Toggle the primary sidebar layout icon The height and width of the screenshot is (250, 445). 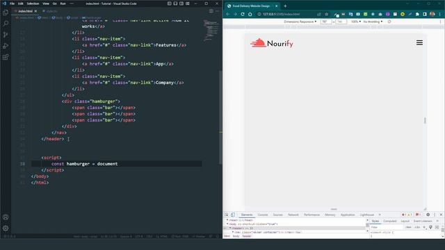pos(170,3)
